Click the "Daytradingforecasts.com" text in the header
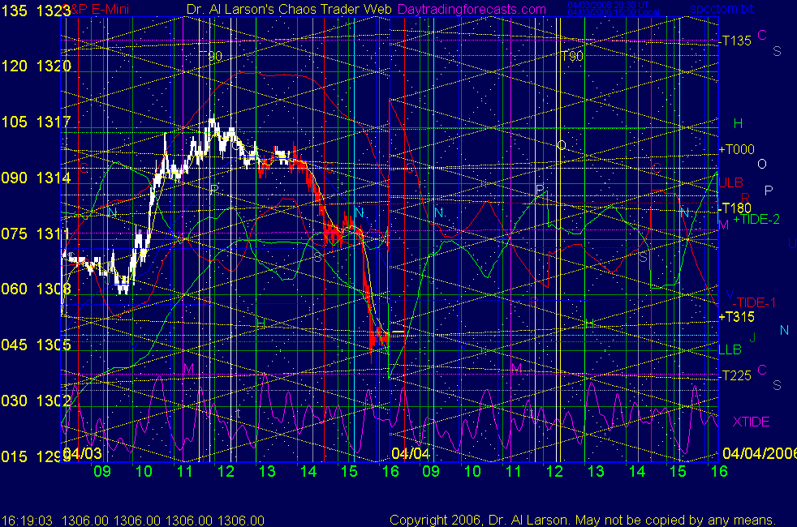The height and width of the screenshot is (527, 797). click(472, 9)
